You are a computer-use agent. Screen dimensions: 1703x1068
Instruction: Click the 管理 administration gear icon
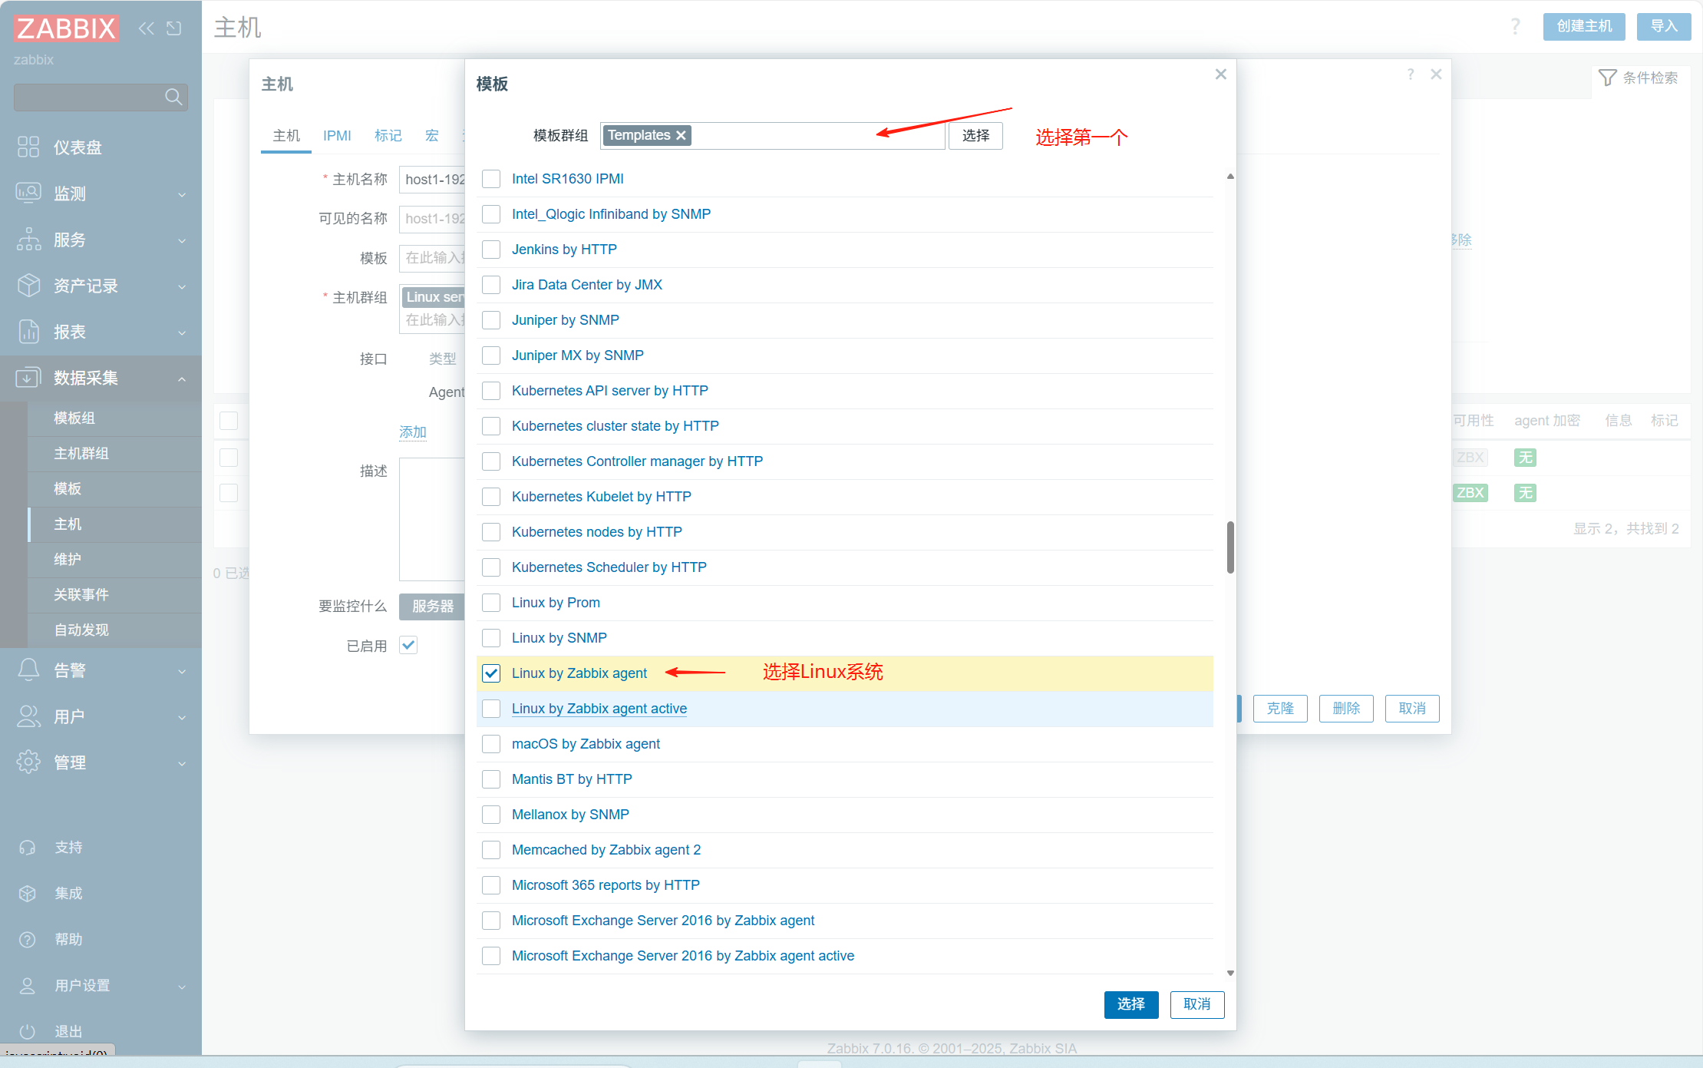pyautogui.click(x=28, y=762)
